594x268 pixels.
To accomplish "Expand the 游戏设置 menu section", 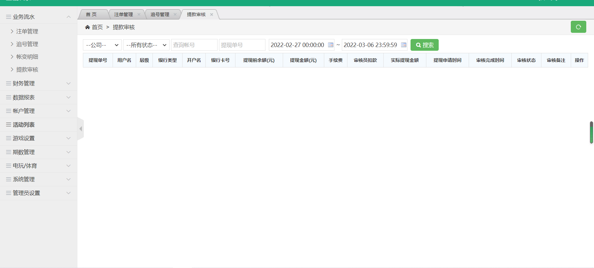I will click(38, 138).
